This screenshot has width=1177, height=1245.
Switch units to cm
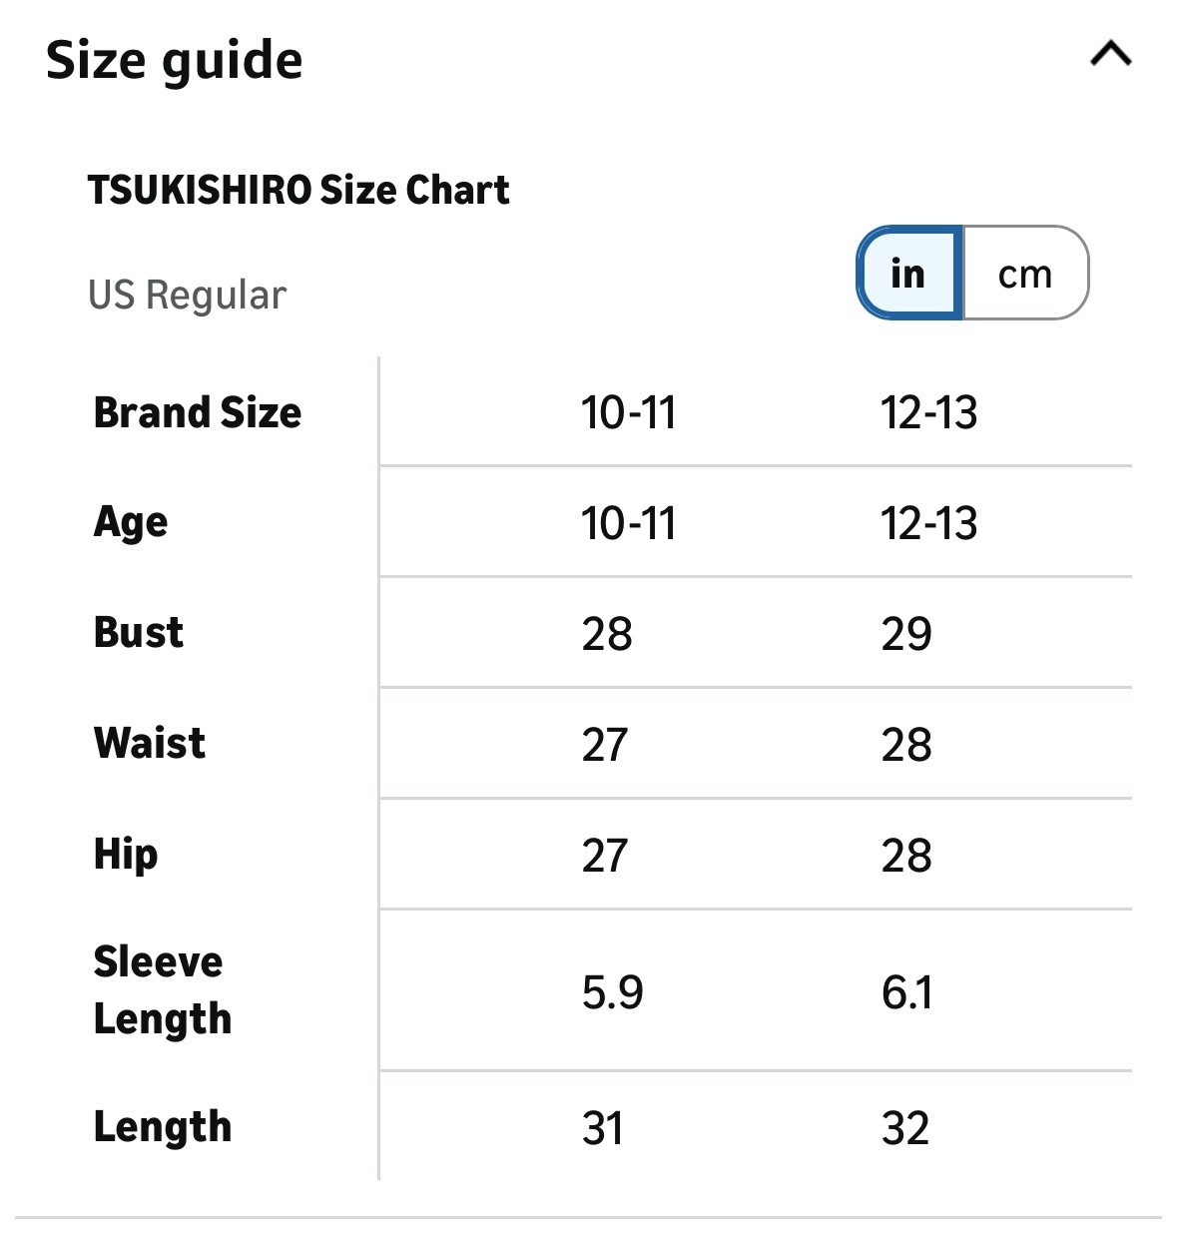pos(1025,274)
